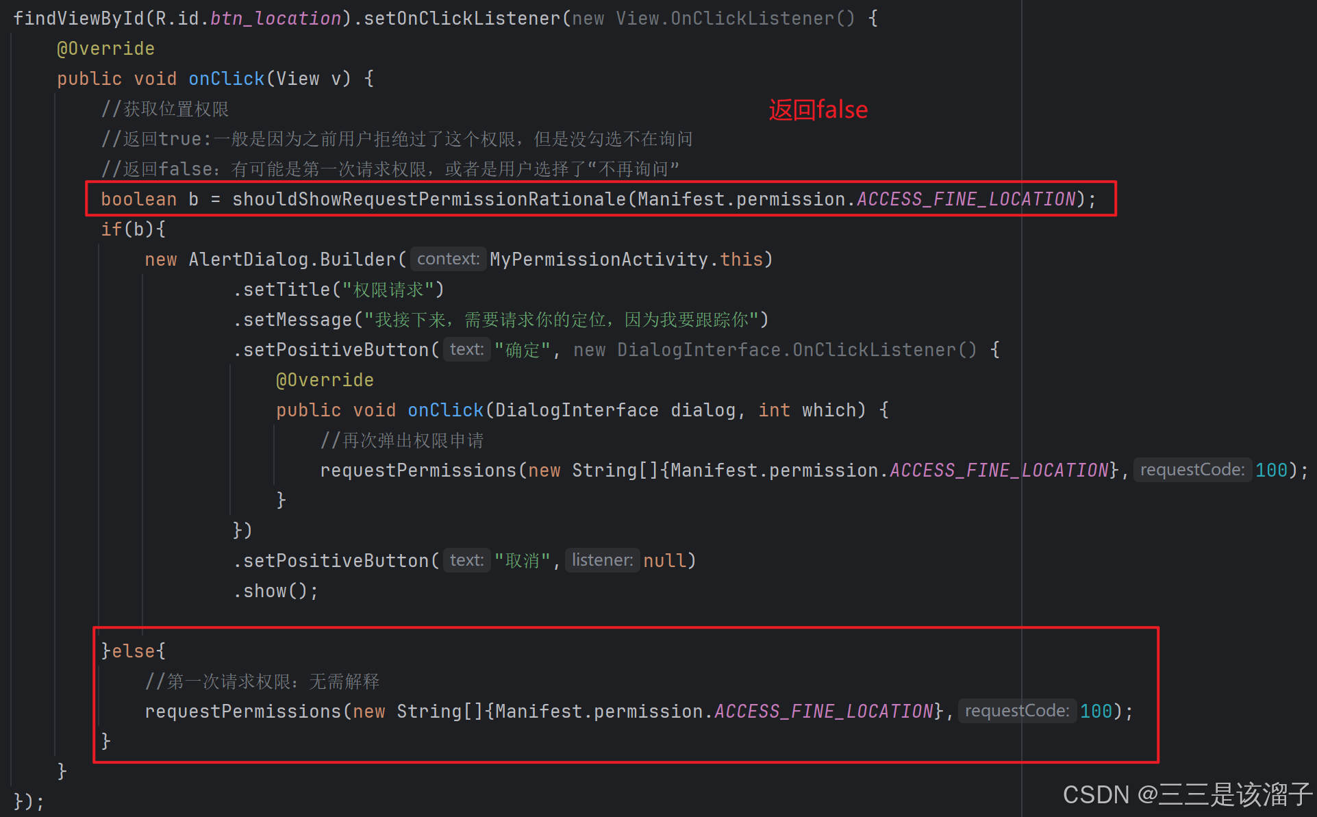Viewport: 1317px width, 817px height.
Task: Click the requestCode: hint in else block
Action: click(x=1016, y=711)
